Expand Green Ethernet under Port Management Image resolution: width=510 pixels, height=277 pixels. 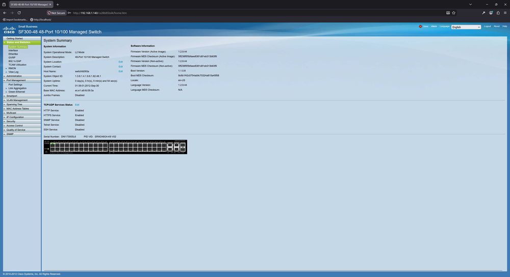coord(6,92)
